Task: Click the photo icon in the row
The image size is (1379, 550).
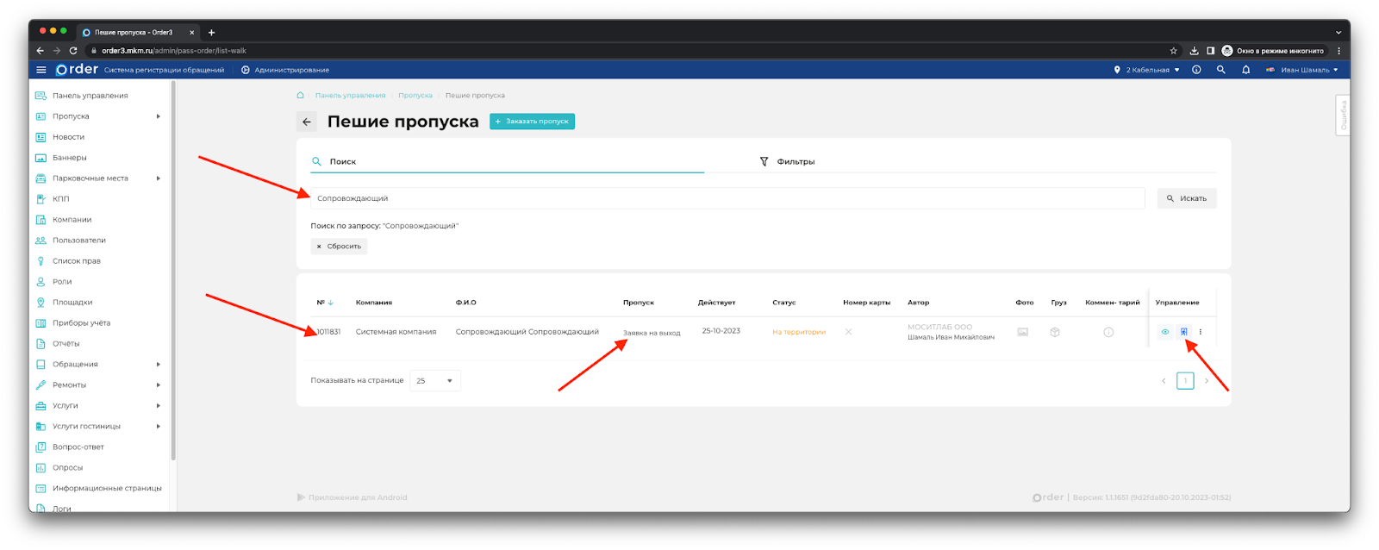Action: [x=1023, y=332]
